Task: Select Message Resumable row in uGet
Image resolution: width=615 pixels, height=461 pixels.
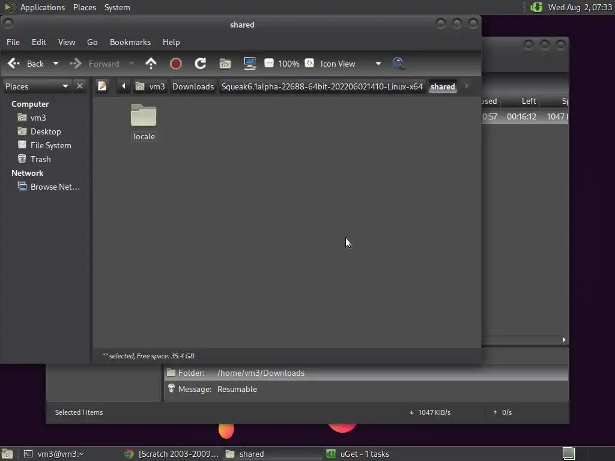Action: pos(366,389)
